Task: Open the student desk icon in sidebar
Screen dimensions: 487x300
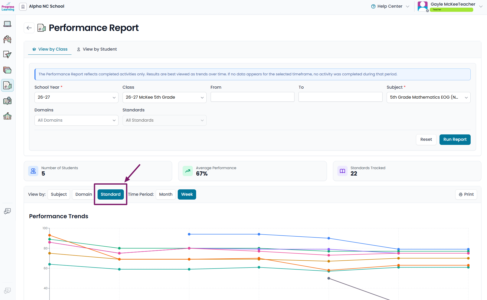Action: [x=7, y=39]
